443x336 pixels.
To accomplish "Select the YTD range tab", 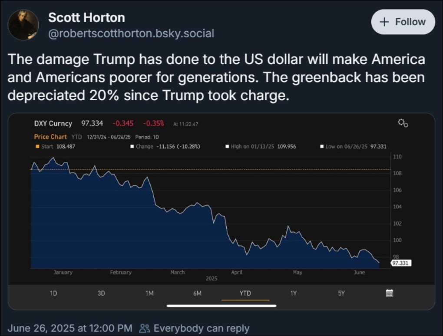I will (245, 293).
